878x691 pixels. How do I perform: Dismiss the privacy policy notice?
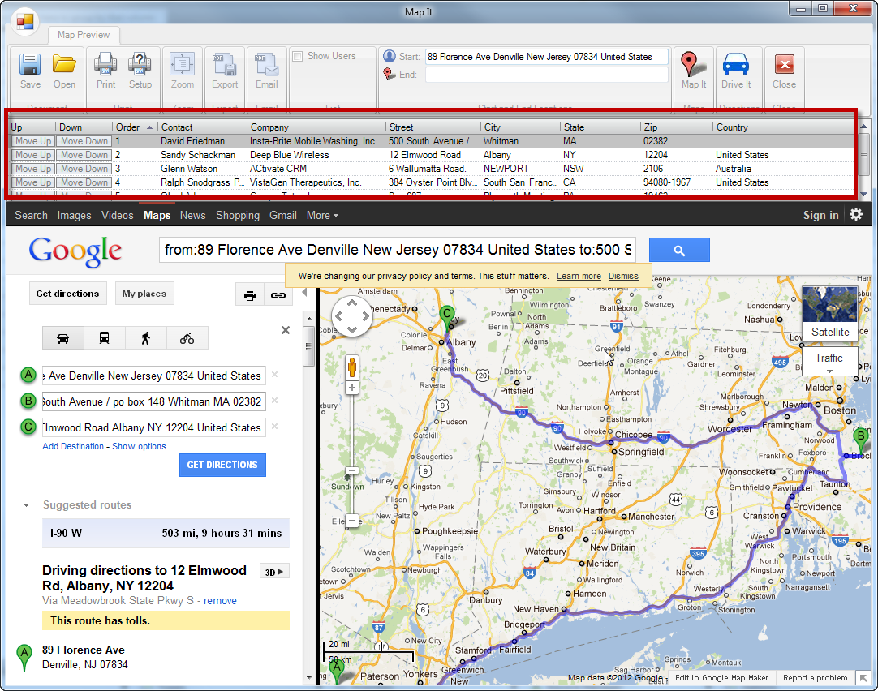pyautogui.click(x=623, y=276)
